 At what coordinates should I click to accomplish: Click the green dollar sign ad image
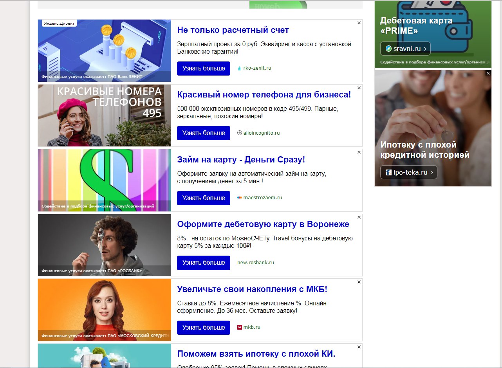click(x=105, y=180)
